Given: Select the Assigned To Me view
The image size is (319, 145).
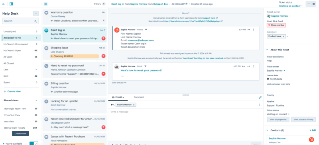Looking at the screenshot, I should click(20, 38).
